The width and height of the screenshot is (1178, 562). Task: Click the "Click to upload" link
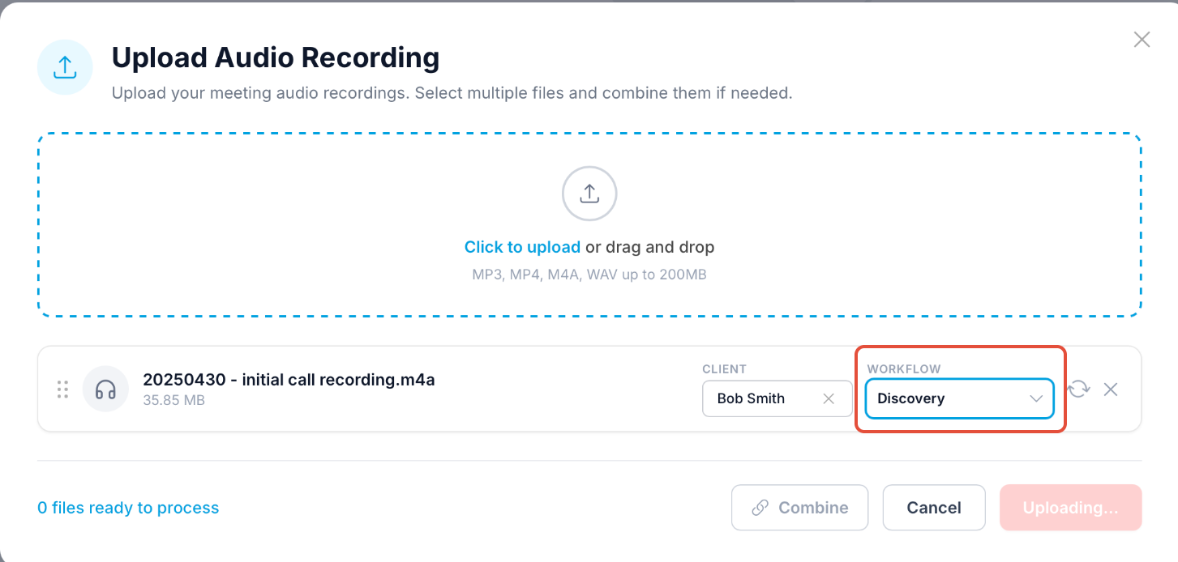point(522,247)
